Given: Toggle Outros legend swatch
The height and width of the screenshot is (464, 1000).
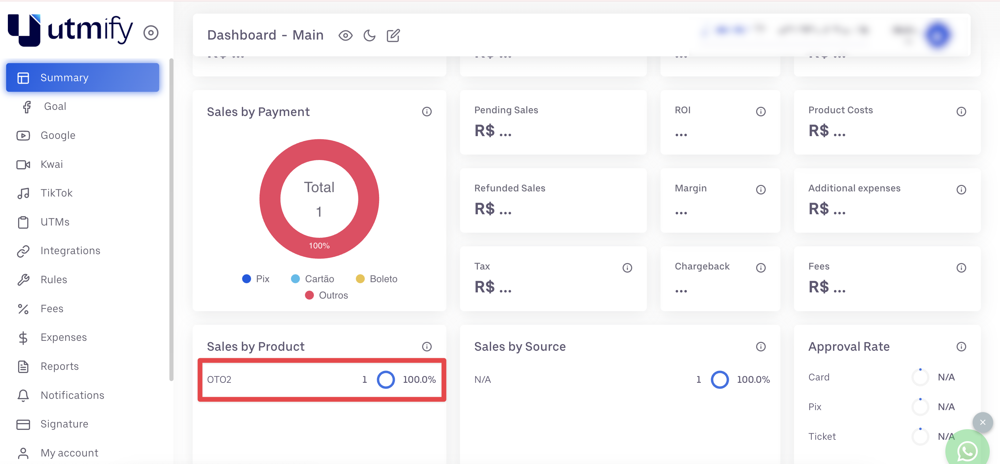Looking at the screenshot, I should (x=309, y=295).
